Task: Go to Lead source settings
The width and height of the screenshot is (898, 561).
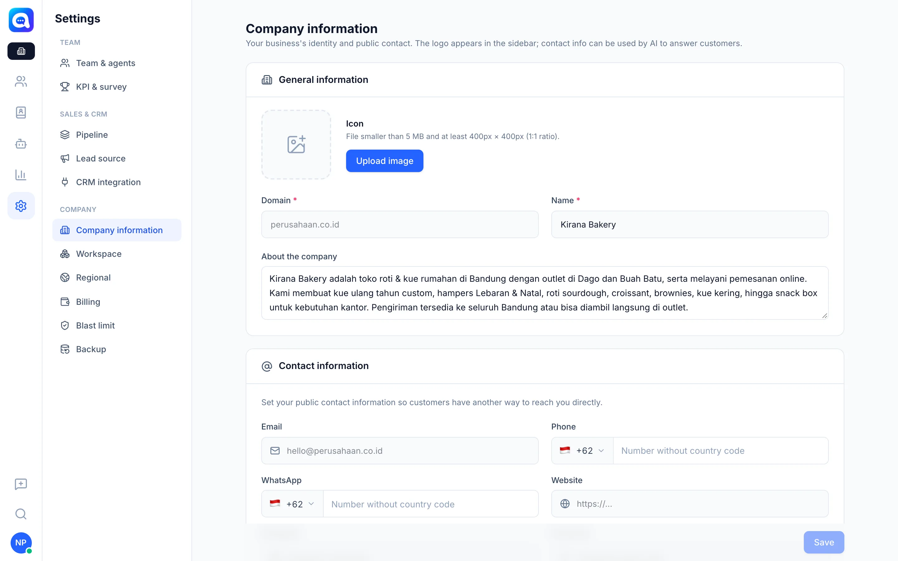Action: click(117, 158)
